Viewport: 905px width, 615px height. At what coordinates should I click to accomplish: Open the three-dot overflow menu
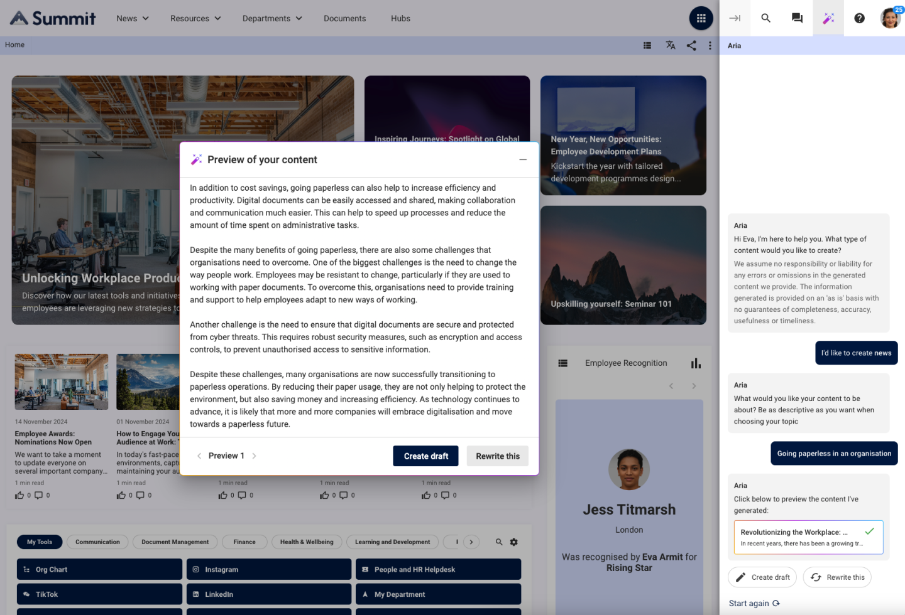710,45
